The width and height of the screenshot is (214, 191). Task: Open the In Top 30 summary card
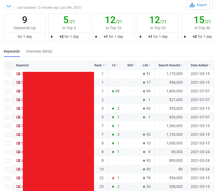pos(198,27)
